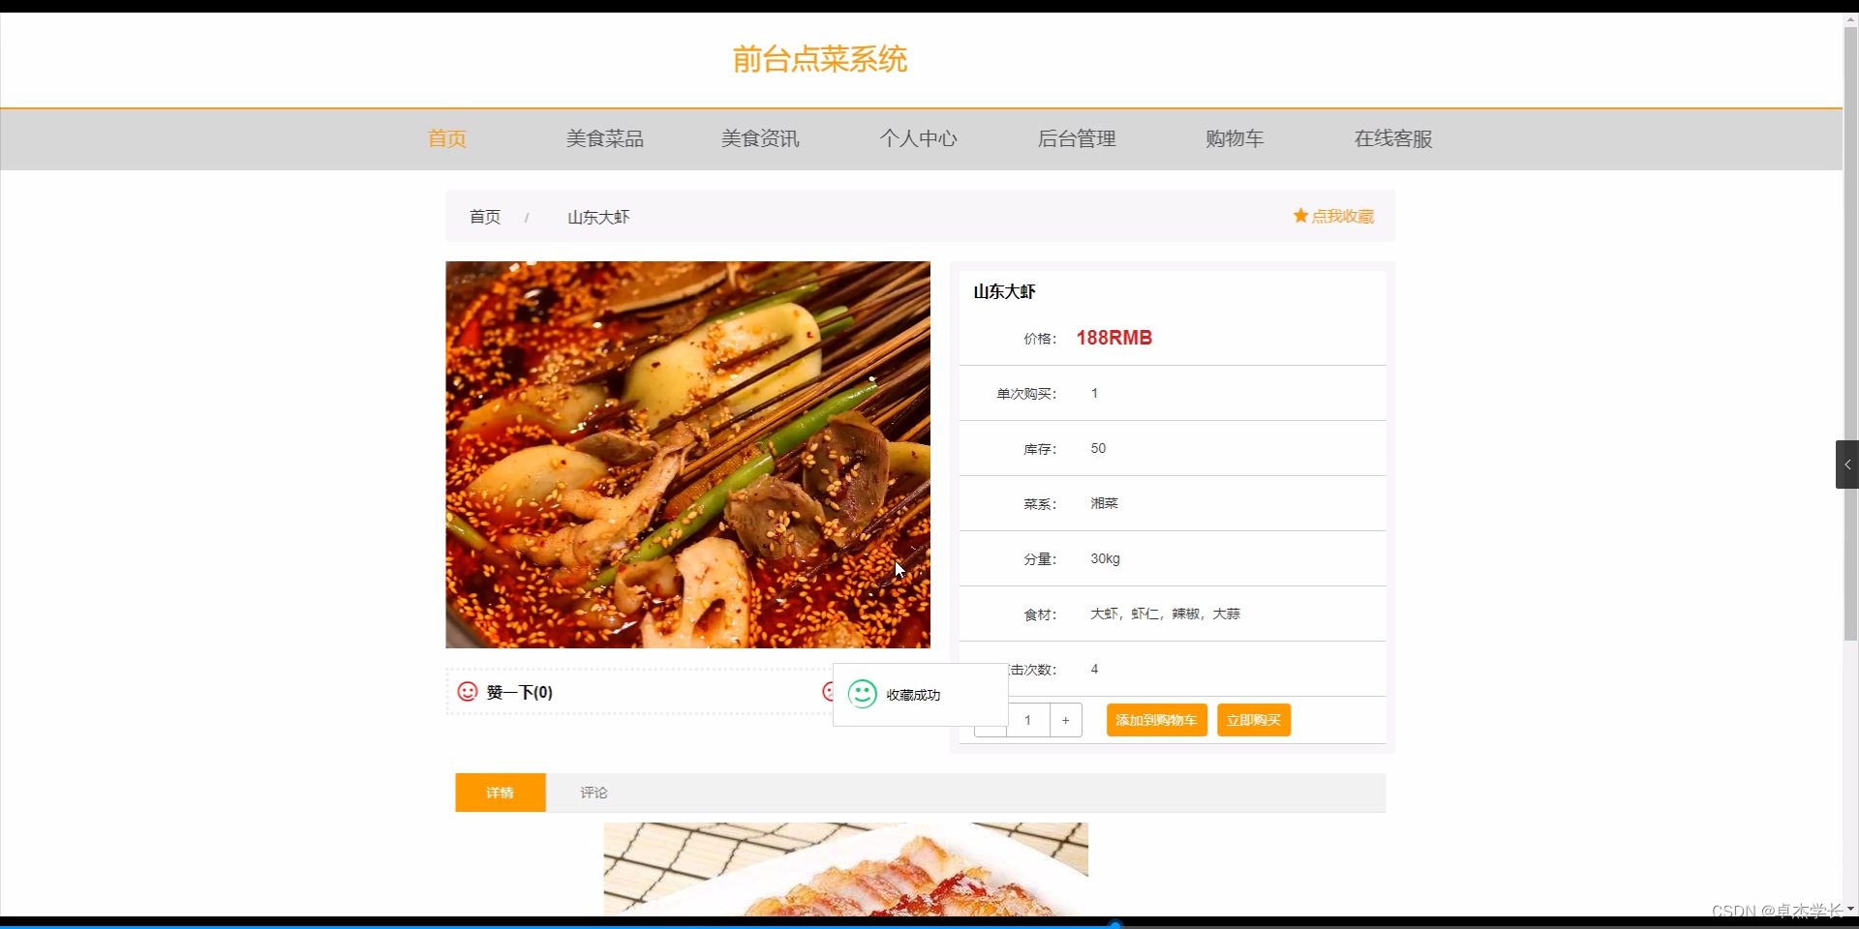Click the green smiley in 收藏成功 popup
1859x929 pixels.
tap(862, 694)
